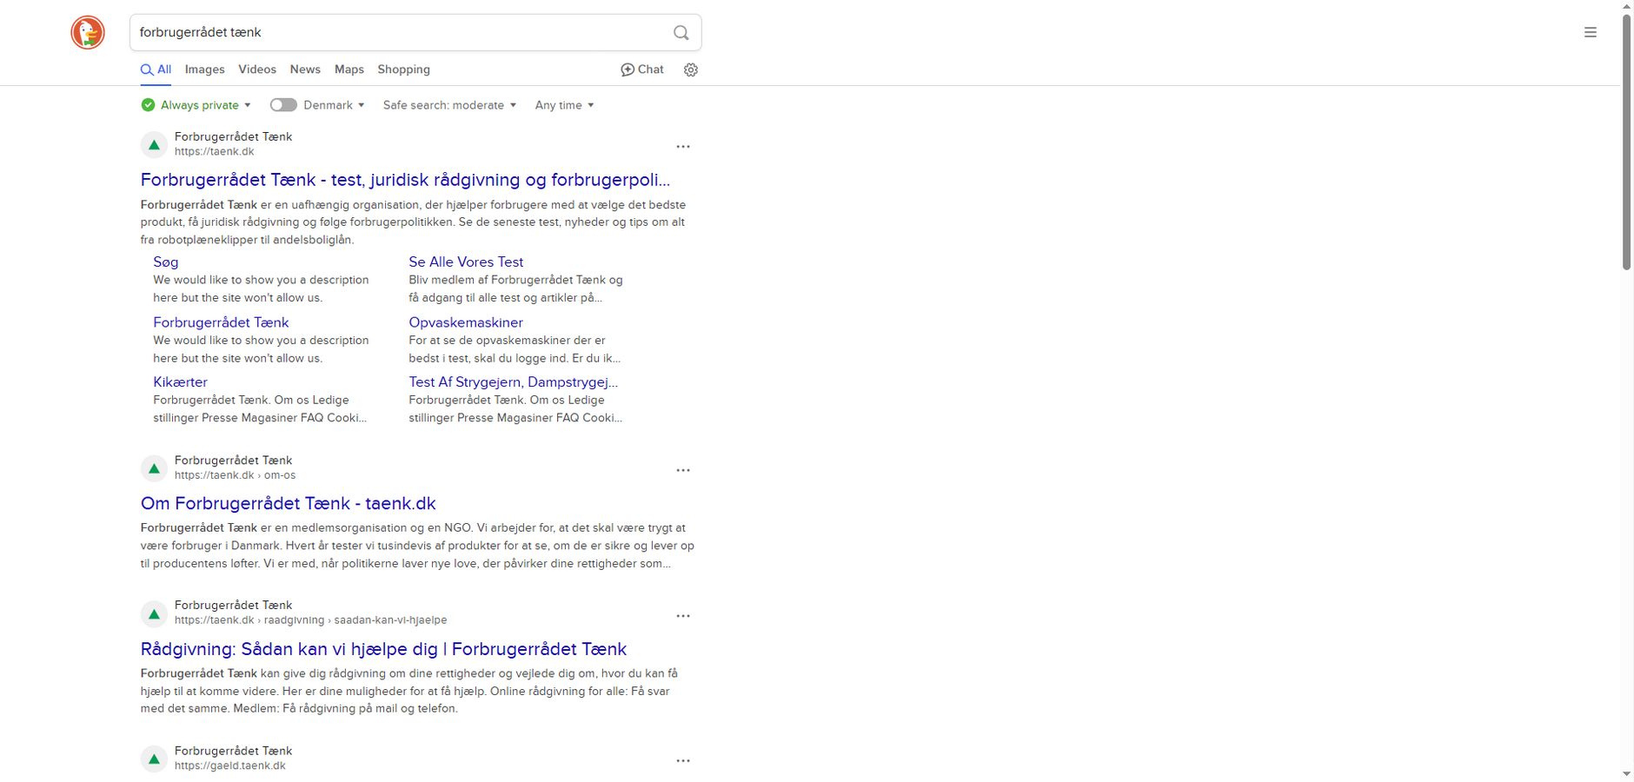Open the Kikærter sitelink
Image resolution: width=1634 pixels, height=782 pixels.
point(180,381)
